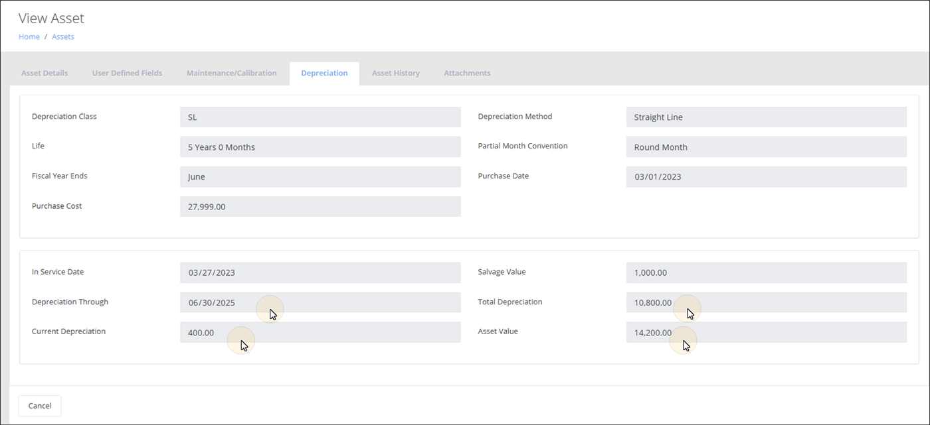
Task: Click the Salvage Value label
Action: click(502, 272)
